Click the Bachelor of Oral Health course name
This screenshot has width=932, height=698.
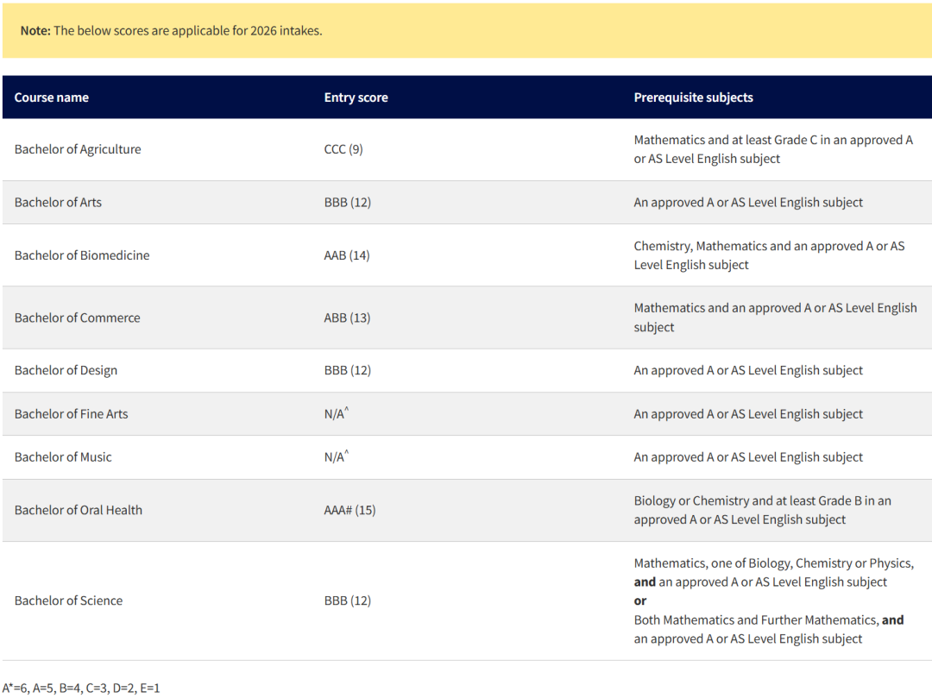(x=79, y=510)
